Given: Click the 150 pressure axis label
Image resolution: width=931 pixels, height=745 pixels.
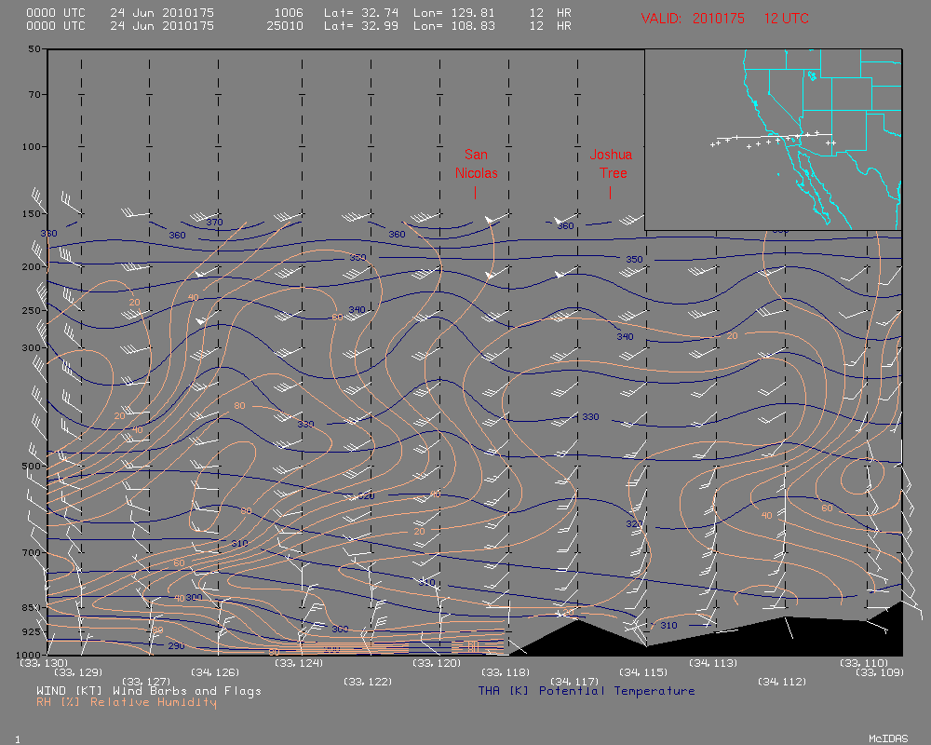Looking at the screenshot, I should coord(32,213).
